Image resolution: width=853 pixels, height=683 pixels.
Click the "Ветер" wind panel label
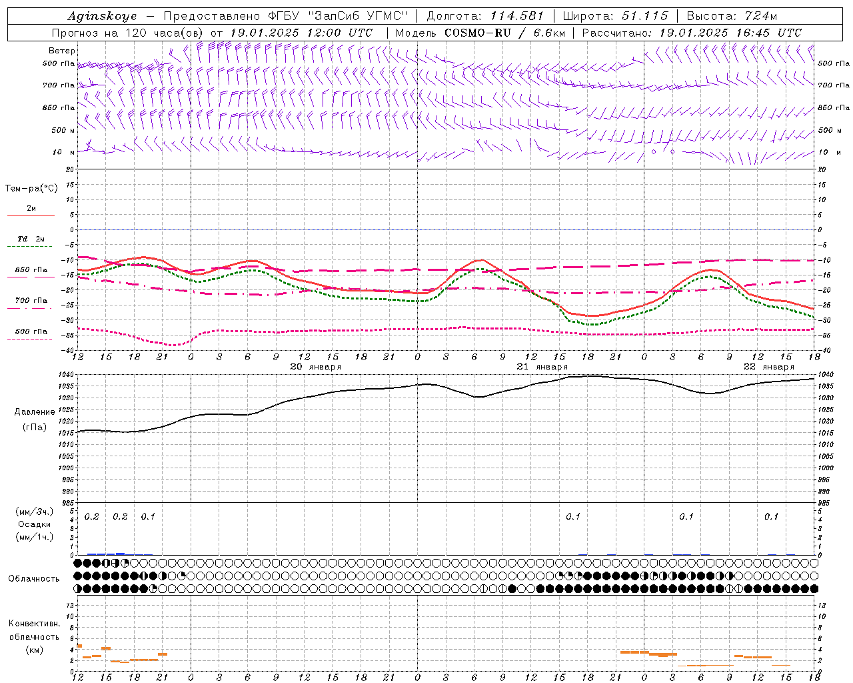pos(62,51)
